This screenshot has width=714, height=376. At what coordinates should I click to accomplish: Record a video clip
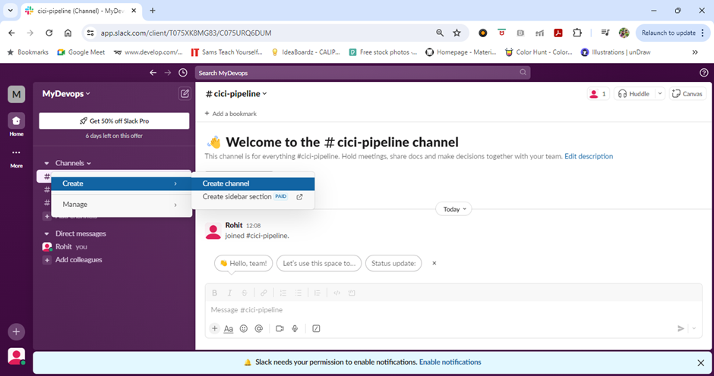click(x=280, y=328)
